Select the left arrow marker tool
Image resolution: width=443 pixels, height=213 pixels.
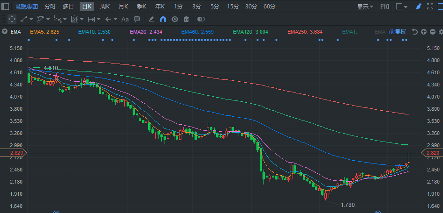(x=108, y=19)
